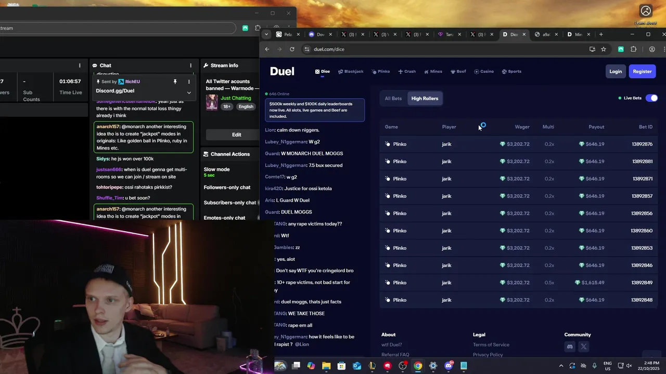The image size is (666, 374).
Task: Open Plinko from the Duel navigation bar
Action: [380, 72]
